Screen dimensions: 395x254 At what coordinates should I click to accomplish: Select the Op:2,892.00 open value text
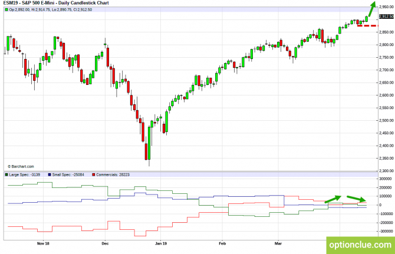tap(19, 10)
